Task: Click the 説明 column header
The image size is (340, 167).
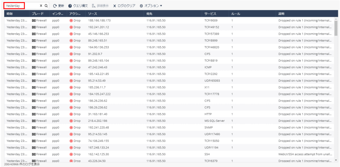Action: pyautogui.click(x=282, y=14)
